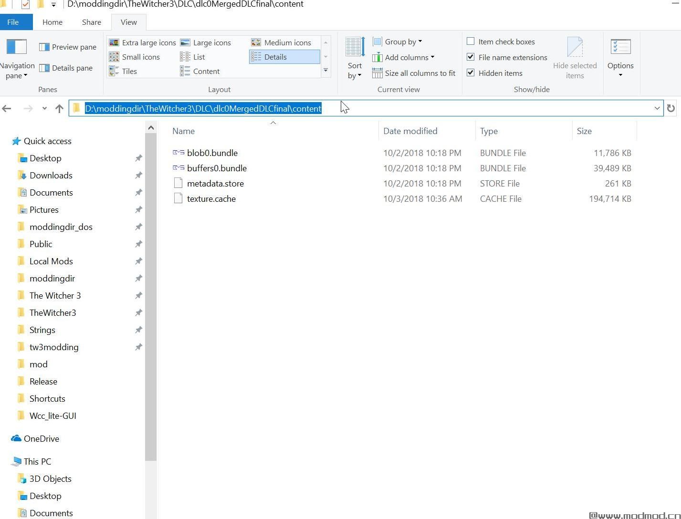Viewport: 681px width, 519px height.
Task: Open the Navigation pane menu
Action: coord(17,60)
